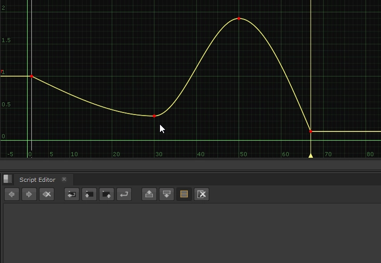Click the Previous Script arrow button
The width and height of the screenshot is (381, 263).
[x=12, y=194]
